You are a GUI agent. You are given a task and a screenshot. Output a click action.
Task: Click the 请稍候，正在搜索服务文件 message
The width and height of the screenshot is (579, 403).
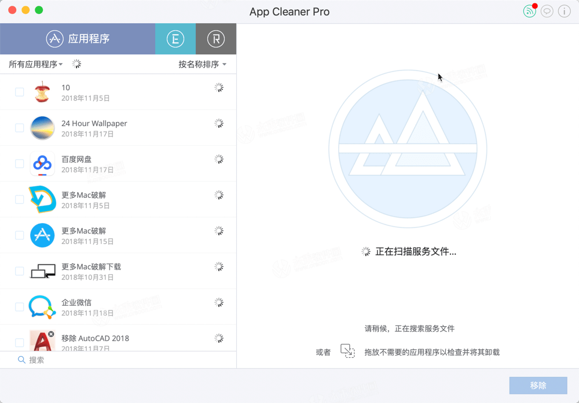409,328
